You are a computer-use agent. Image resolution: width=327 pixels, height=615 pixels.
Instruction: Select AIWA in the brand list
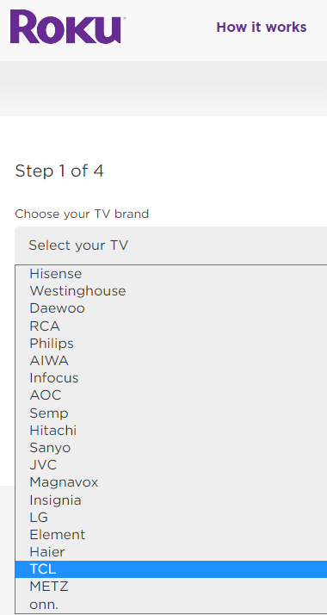point(171,360)
